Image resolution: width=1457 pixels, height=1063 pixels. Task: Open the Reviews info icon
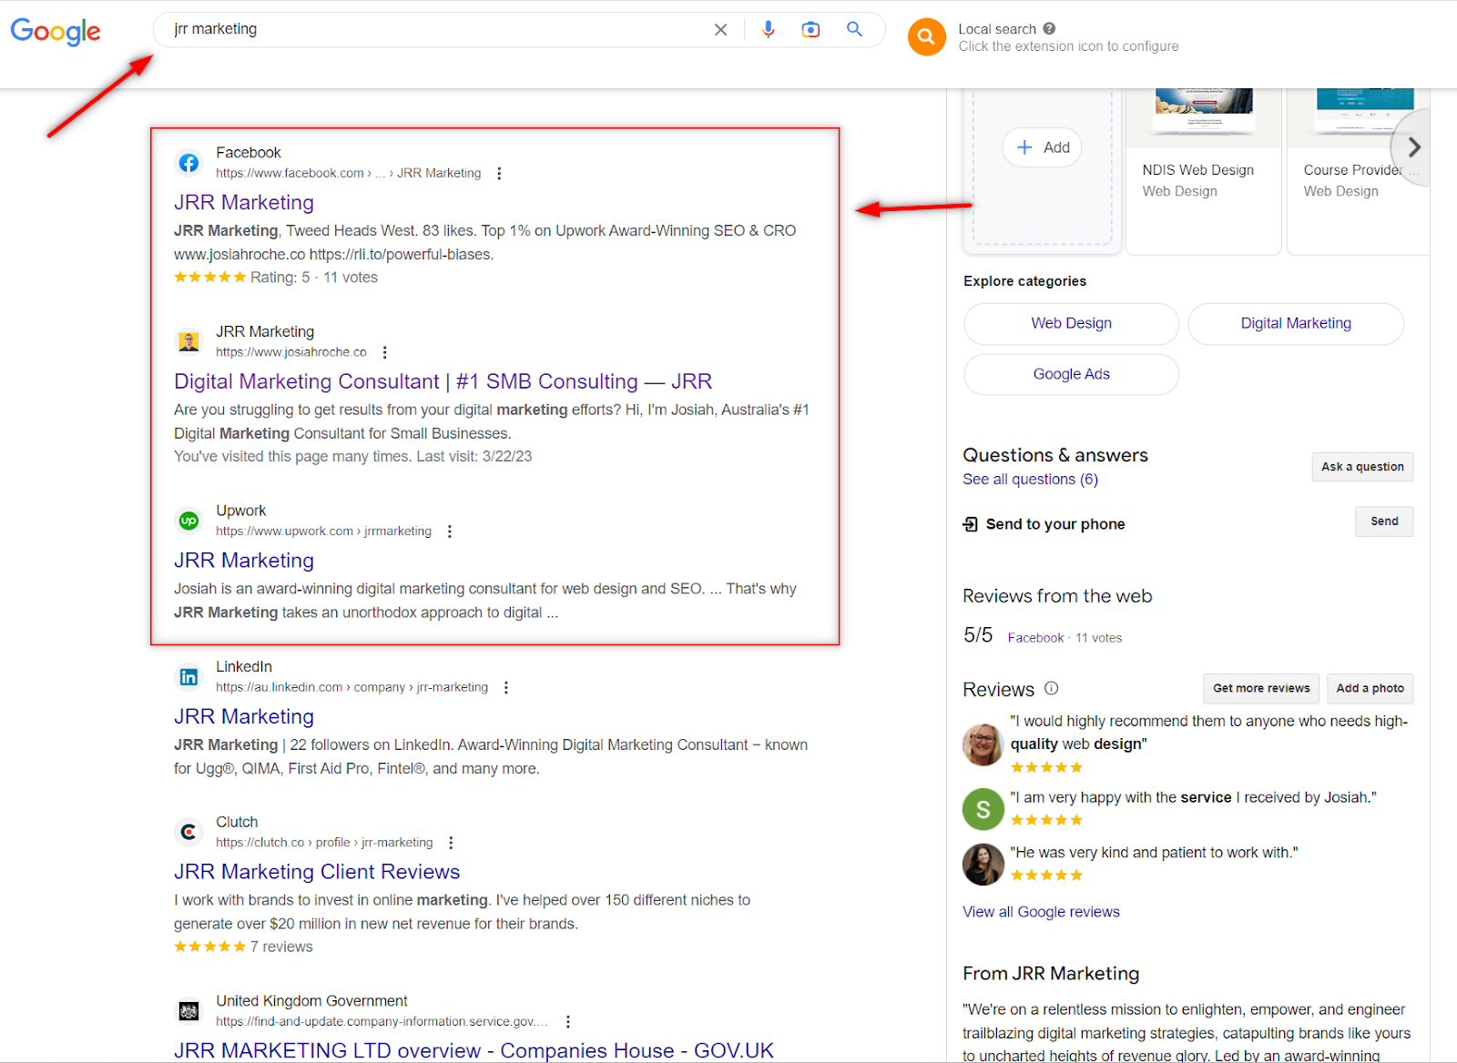[1052, 688]
